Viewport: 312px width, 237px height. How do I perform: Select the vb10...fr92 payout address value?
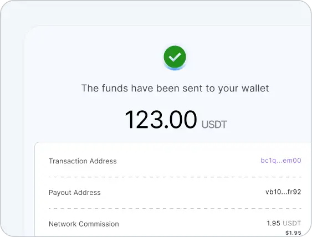pyautogui.click(x=283, y=192)
